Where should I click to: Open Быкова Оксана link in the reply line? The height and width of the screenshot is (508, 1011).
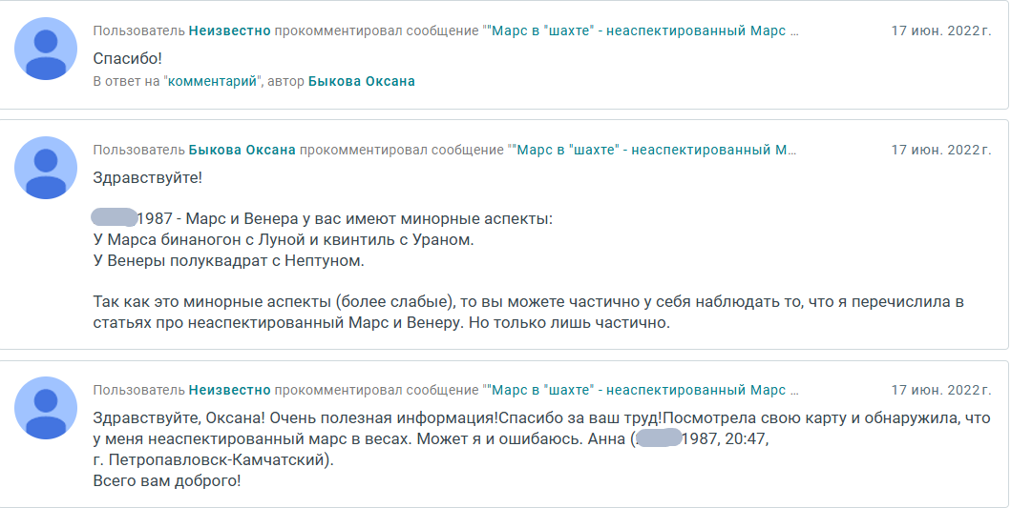click(x=362, y=81)
